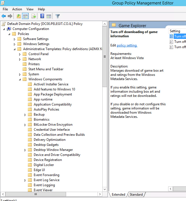Screen dimensions: 186x201
Task: Click the Biometrics folder icon
Action: point(30,120)
